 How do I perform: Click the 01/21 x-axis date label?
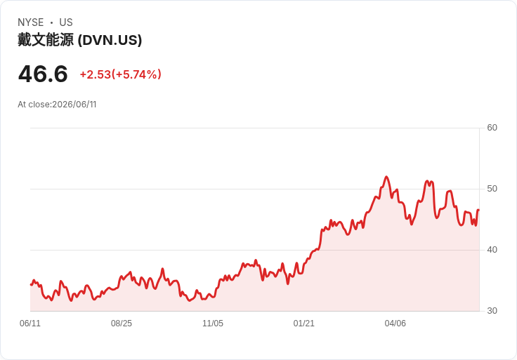click(304, 324)
